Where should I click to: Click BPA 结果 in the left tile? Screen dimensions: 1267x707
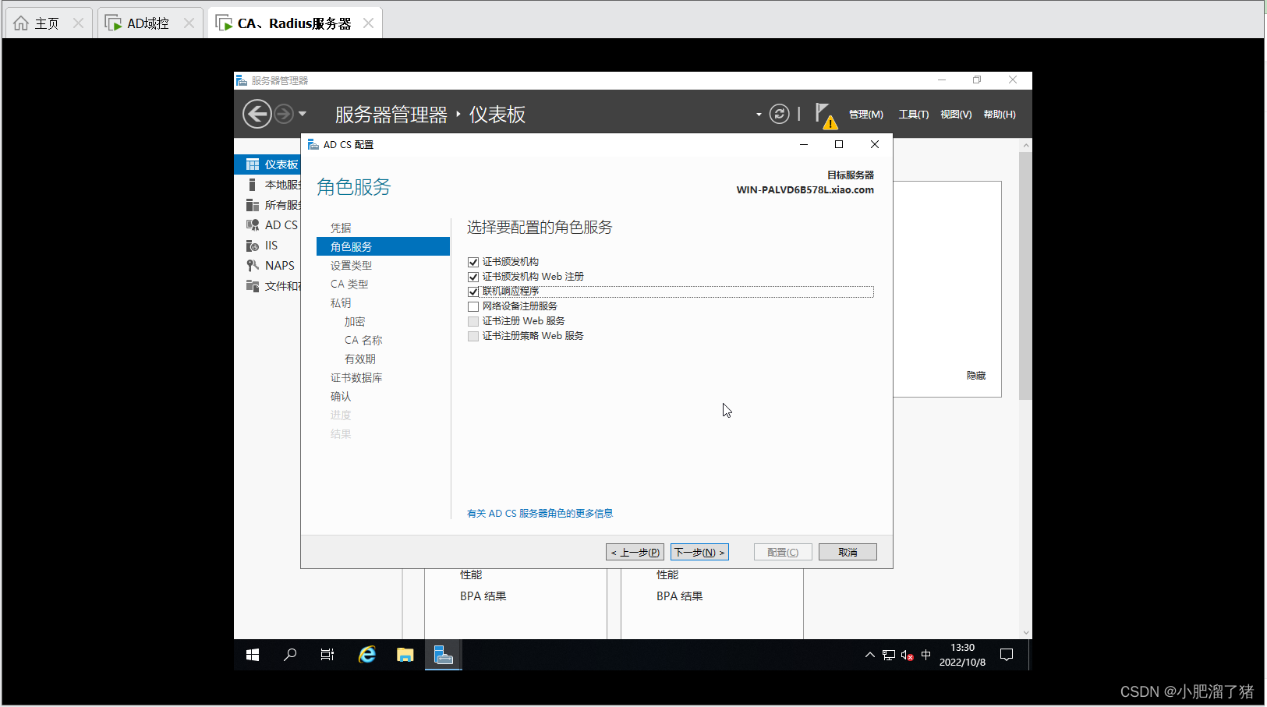[483, 596]
